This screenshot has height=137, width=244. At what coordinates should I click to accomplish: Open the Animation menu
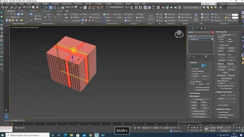pyautogui.click(x=55, y=4)
